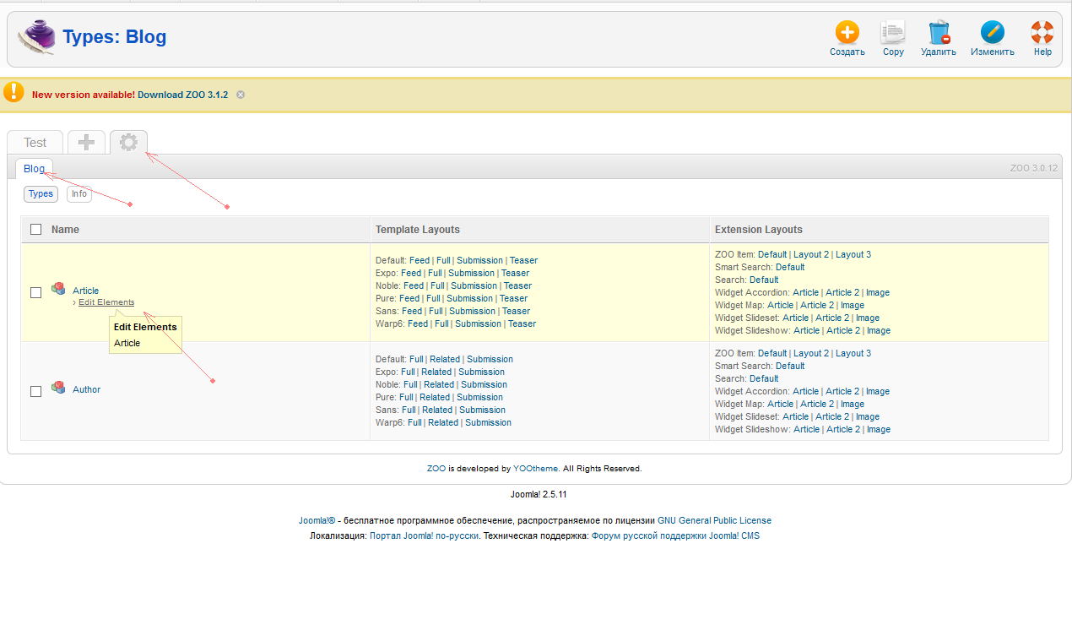Viewport: 1072px width, 625px height.
Task: Click the Author type cube icon
Action: 58,388
